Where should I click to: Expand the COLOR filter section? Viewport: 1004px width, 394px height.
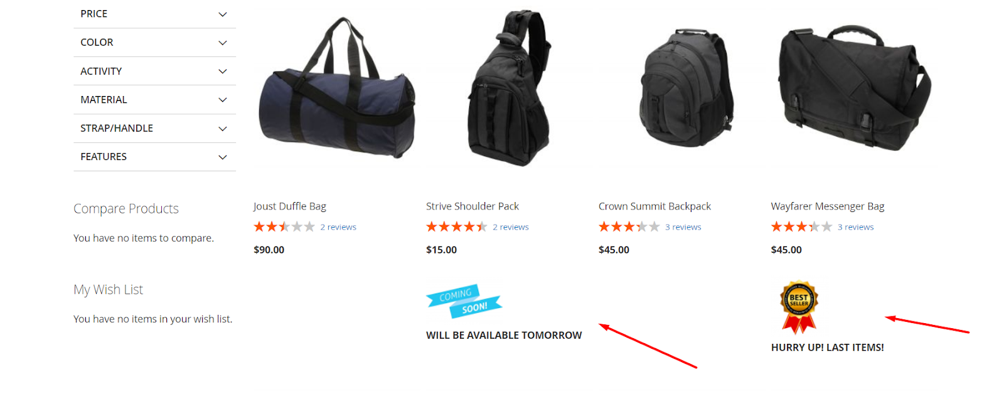154,43
